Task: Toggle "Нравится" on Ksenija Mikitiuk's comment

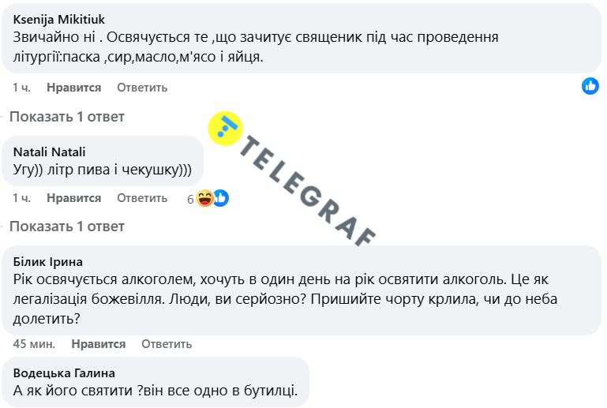Action: 74,88
